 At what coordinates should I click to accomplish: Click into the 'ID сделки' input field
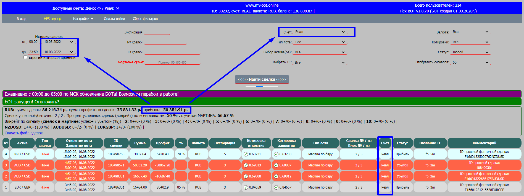172,52
